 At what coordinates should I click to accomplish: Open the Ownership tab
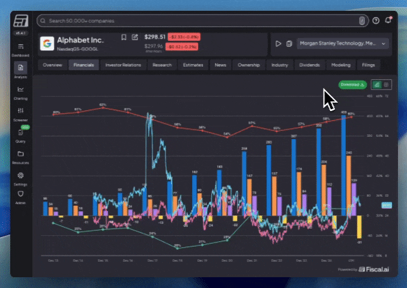point(249,65)
